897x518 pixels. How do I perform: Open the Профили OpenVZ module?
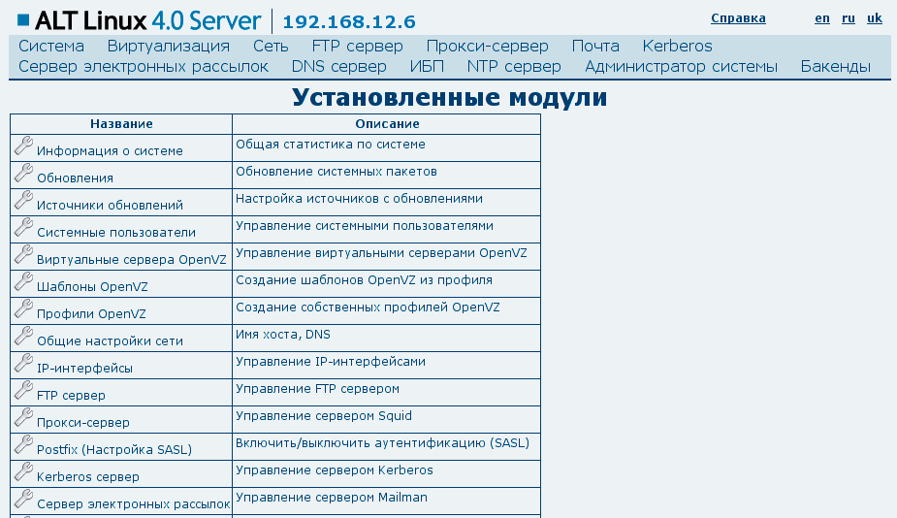pyautogui.click(x=91, y=314)
